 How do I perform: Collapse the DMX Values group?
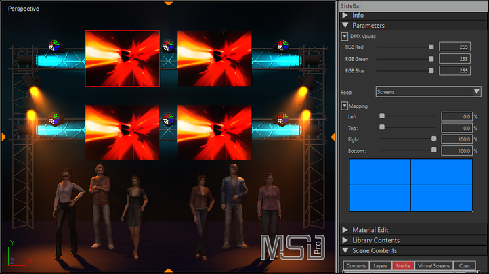345,36
